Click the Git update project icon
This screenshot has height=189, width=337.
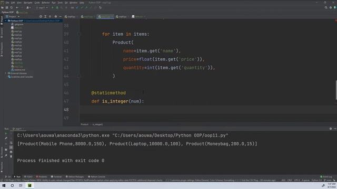[x=77, y=7]
